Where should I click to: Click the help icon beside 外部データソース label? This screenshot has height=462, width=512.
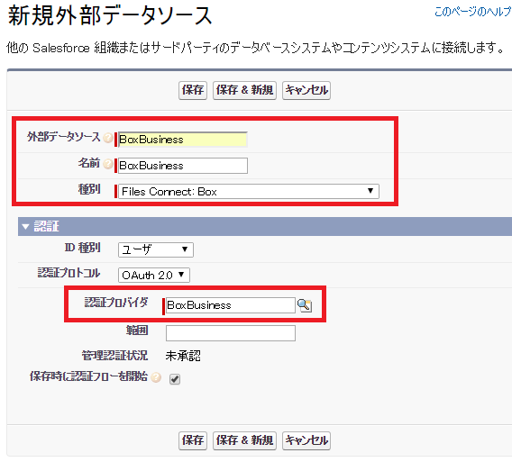tap(108, 138)
